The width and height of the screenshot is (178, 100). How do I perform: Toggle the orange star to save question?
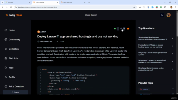coord(128,29)
